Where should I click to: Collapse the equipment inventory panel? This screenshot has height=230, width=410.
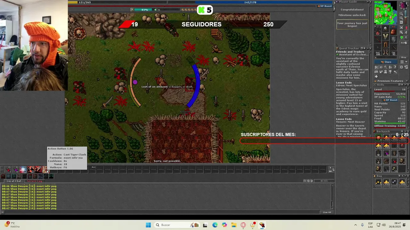pyautogui.click(x=376, y=27)
